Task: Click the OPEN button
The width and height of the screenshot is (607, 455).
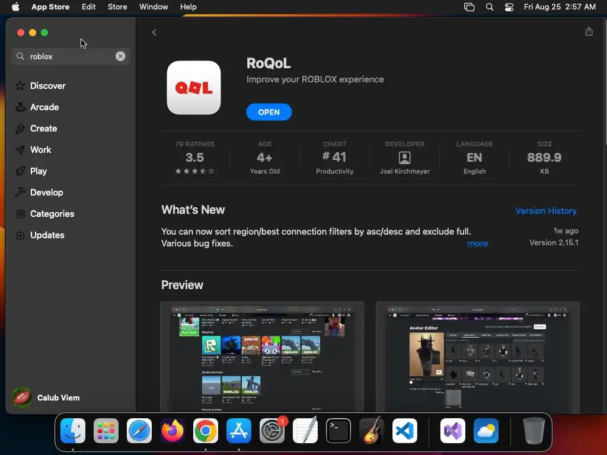Action: click(x=269, y=112)
